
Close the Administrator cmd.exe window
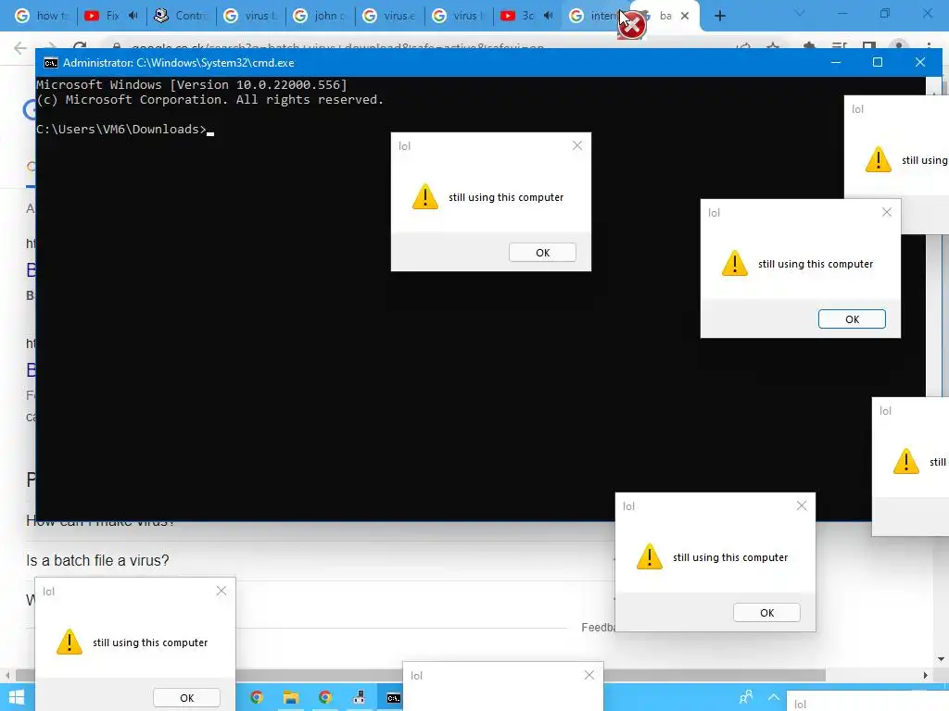(x=920, y=62)
